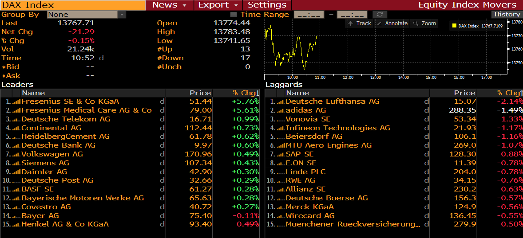Click the chart refresh icon button

click(x=379, y=15)
